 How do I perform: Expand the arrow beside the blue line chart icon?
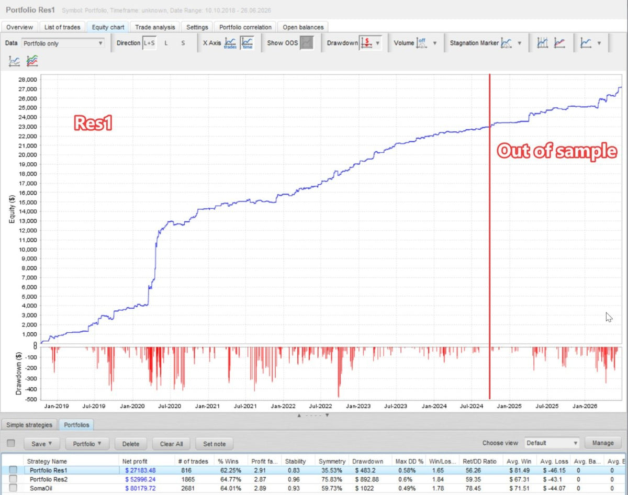point(599,43)
